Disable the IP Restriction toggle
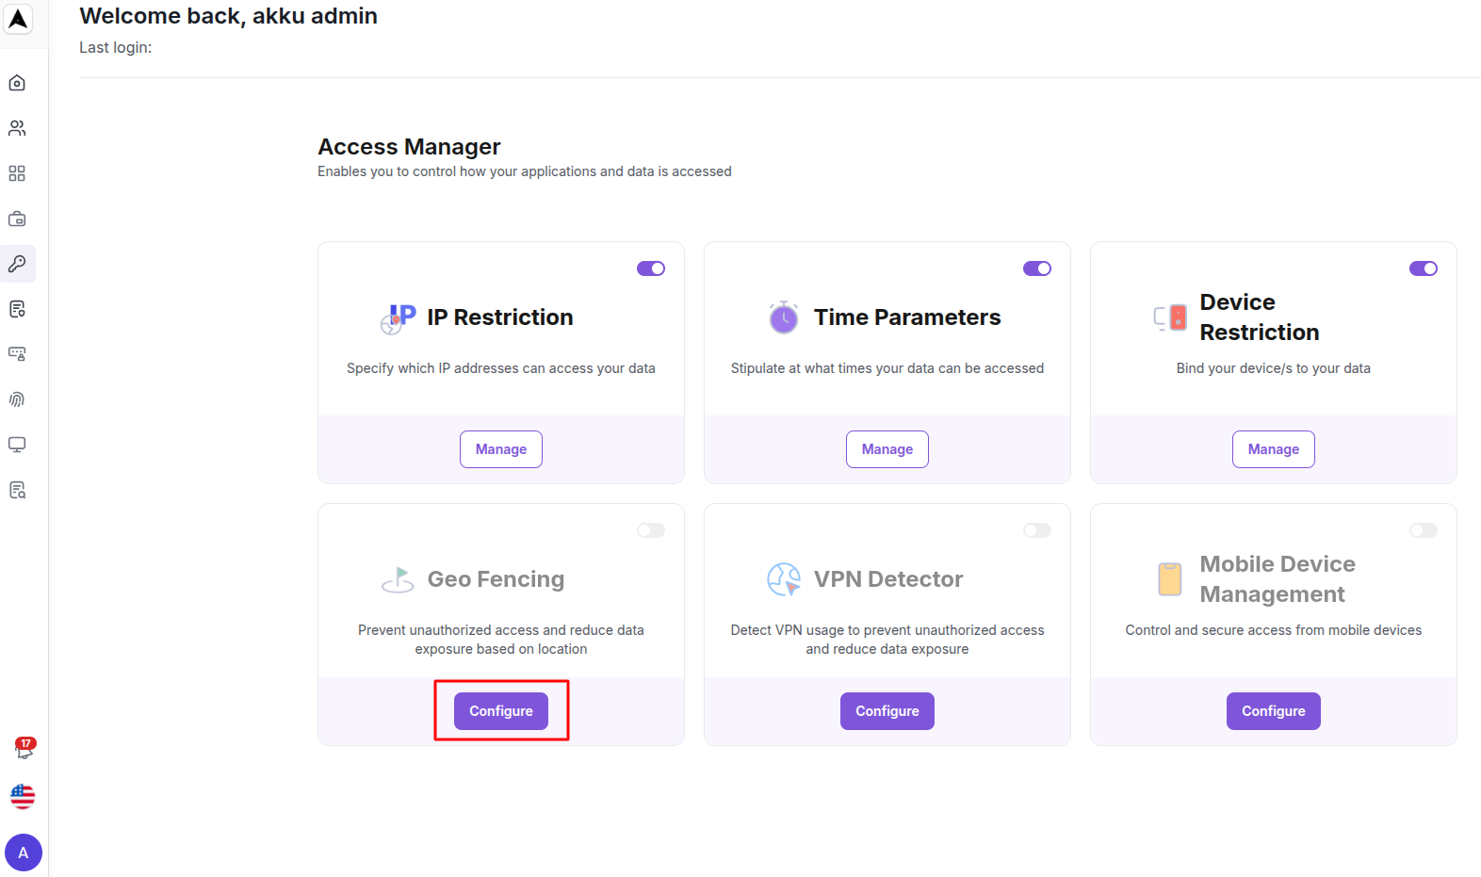The image size is (1481, 877). click(651, 268)
